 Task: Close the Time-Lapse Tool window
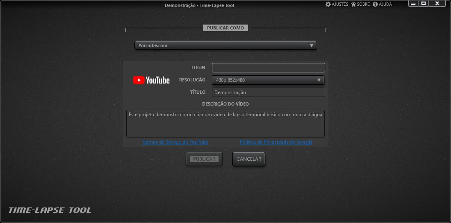(x=437, y=4)
